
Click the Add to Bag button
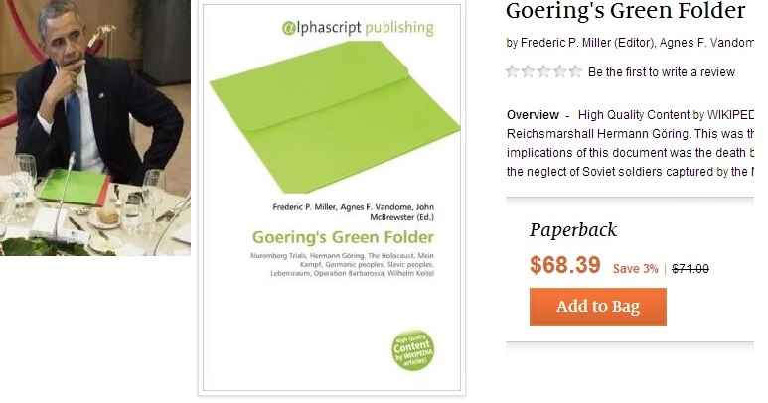[x=597, y=306]
